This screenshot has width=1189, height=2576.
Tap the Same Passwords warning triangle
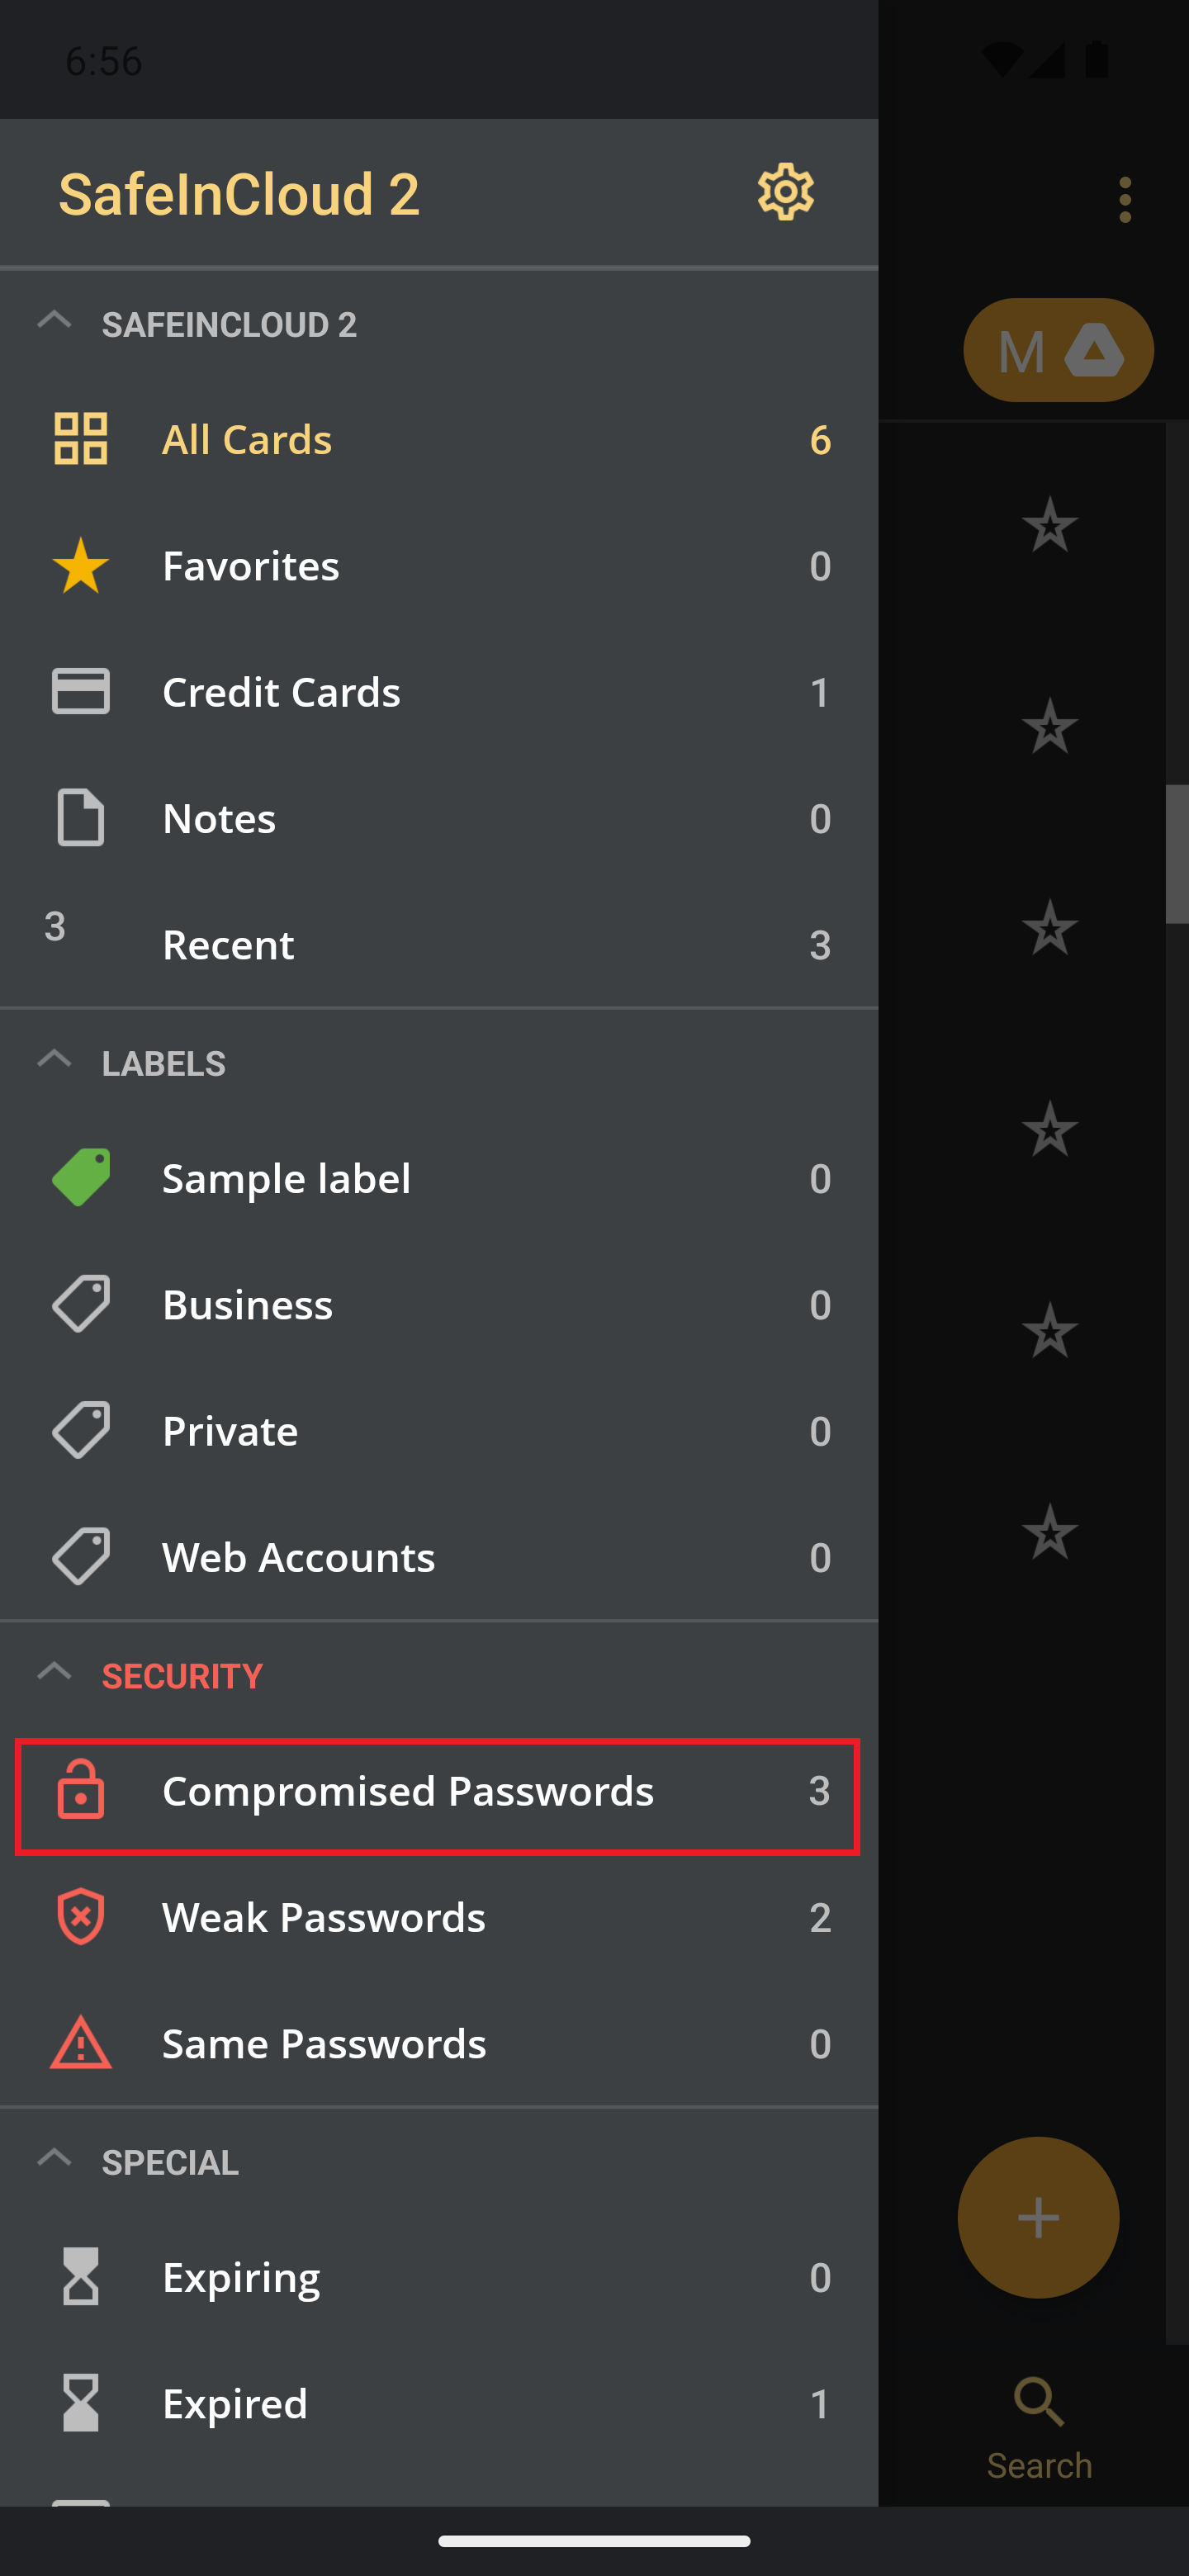80,2042
